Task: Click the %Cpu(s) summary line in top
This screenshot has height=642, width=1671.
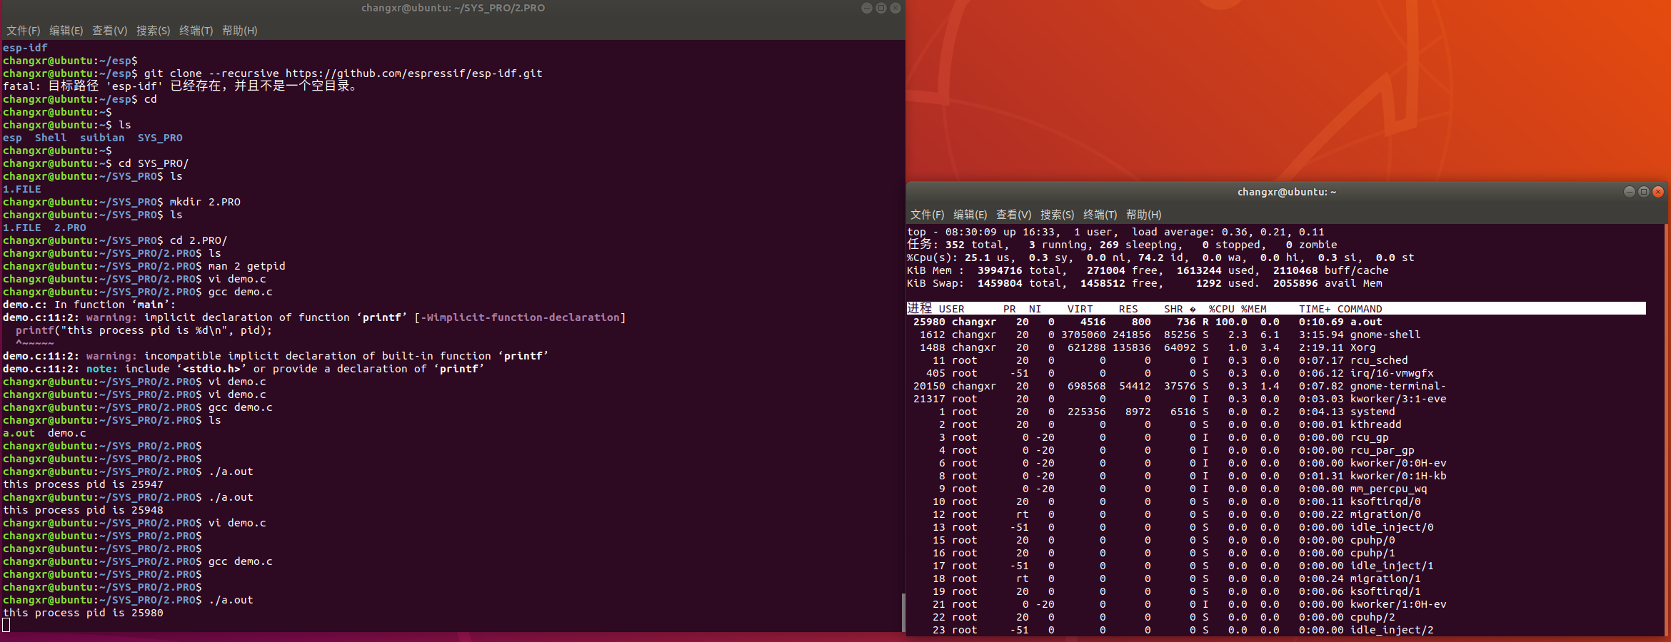Action: point(1160,258)
